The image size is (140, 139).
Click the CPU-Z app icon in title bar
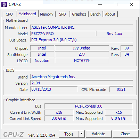coord(4,4)
